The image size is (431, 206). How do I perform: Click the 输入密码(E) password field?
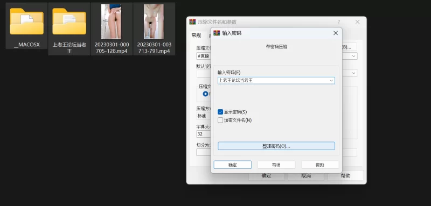click(276, 80)
